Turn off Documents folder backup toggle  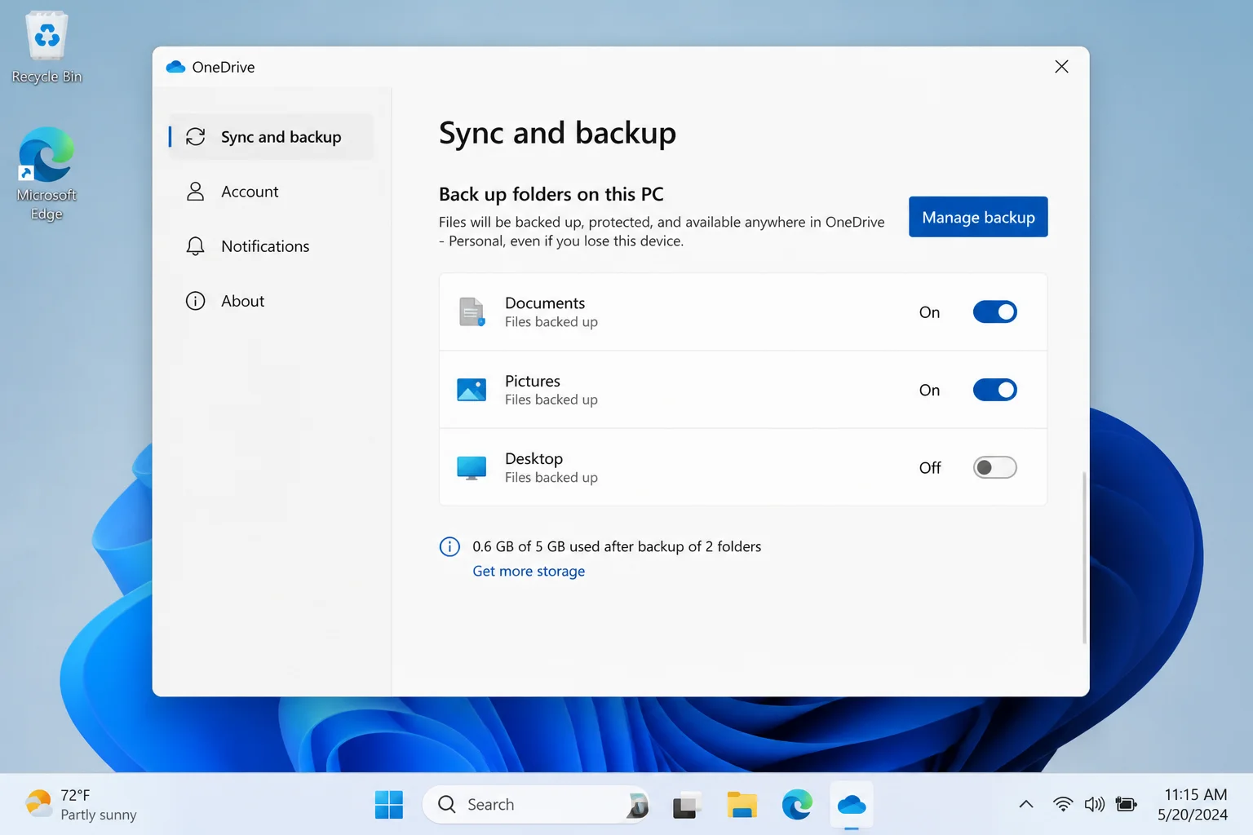tap(994, 312)
